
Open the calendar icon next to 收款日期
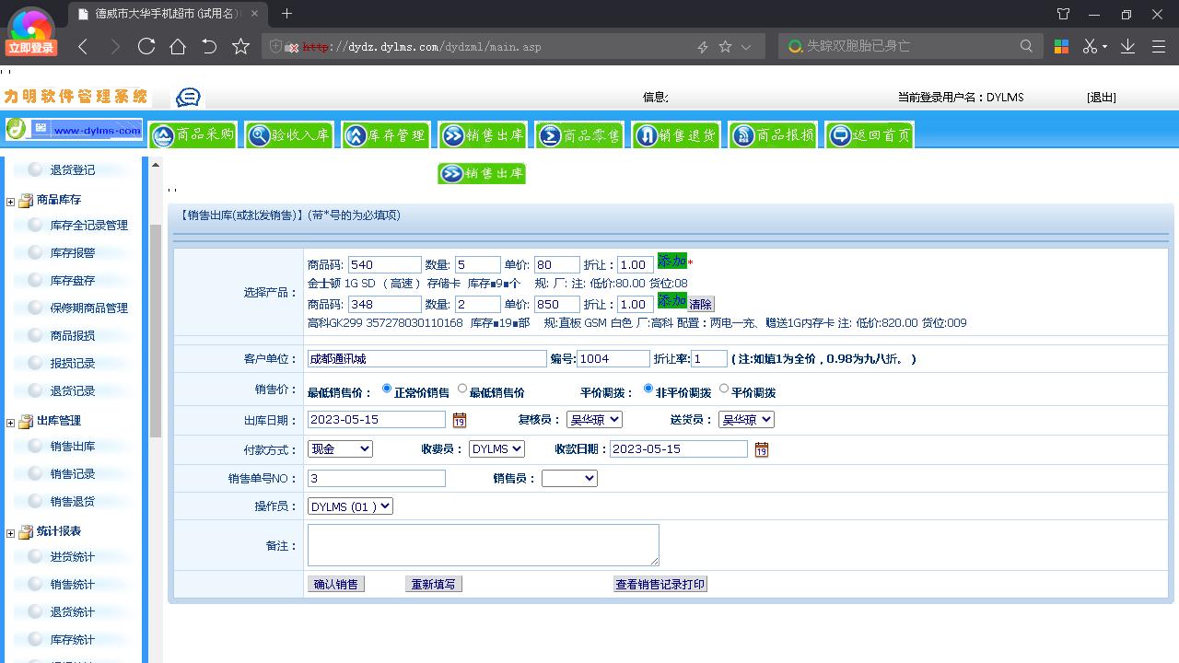pyautogui.click(x=761, y=448)
